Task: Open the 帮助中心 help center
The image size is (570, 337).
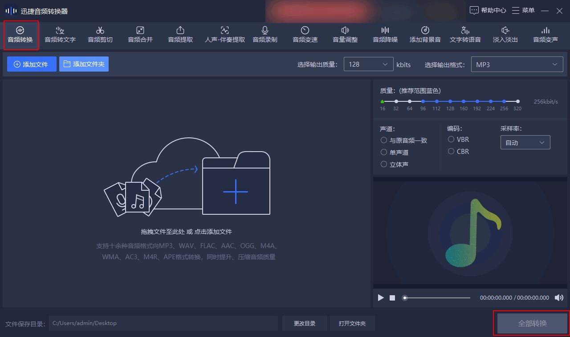Action: pos(488,10)
